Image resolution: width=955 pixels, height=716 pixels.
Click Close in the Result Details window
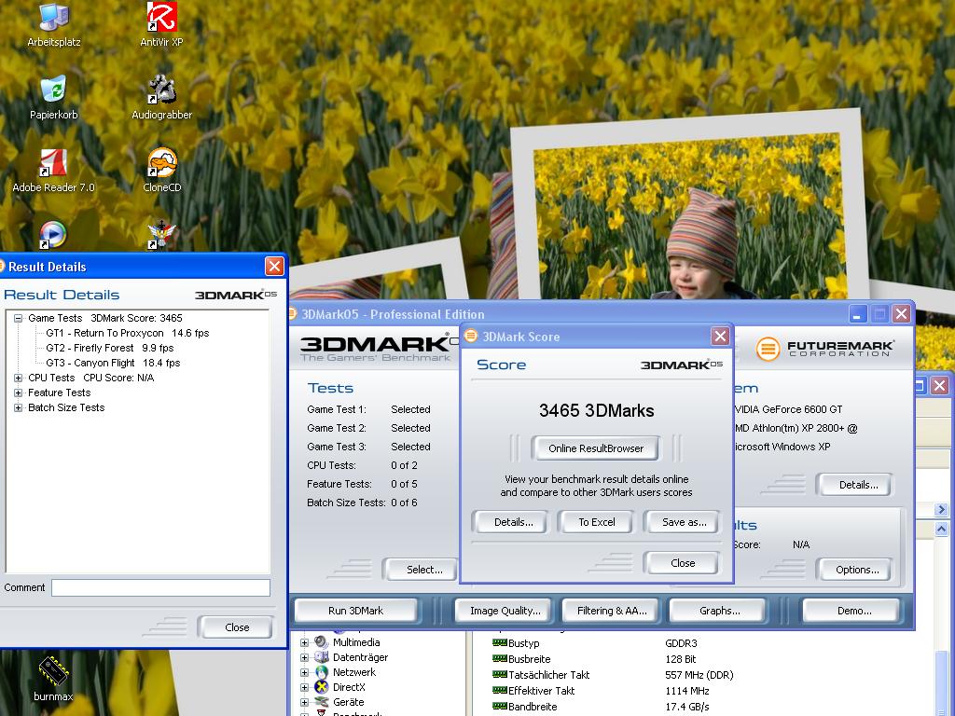point(236,627)
